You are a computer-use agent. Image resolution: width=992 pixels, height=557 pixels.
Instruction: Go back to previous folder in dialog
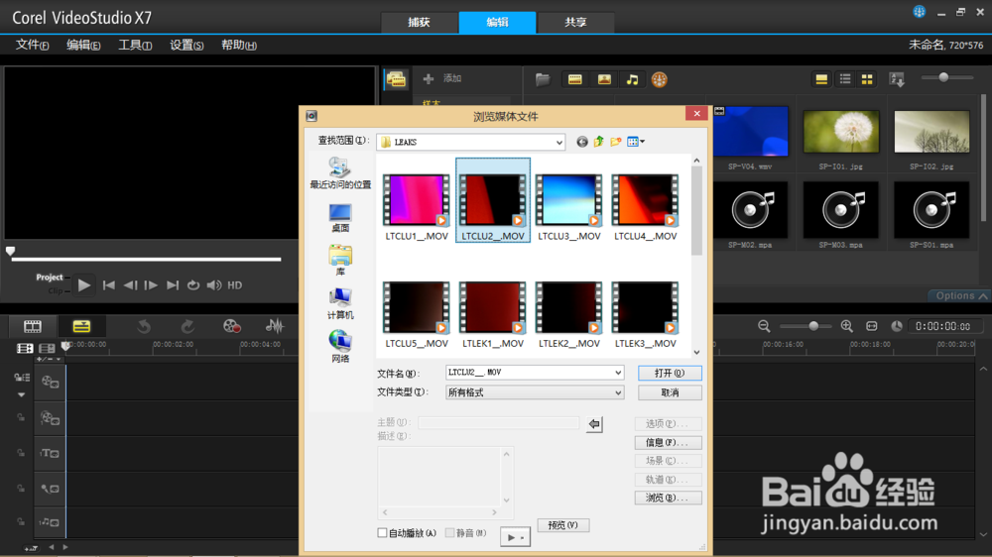tap(582, 142)
